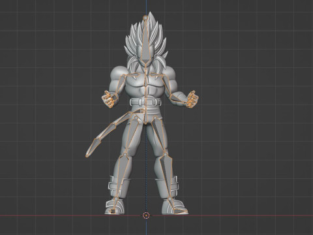Screen dimensions: 313x235
Task: Select finger bones of hand on tail side
Action: [x=109, y=100]
